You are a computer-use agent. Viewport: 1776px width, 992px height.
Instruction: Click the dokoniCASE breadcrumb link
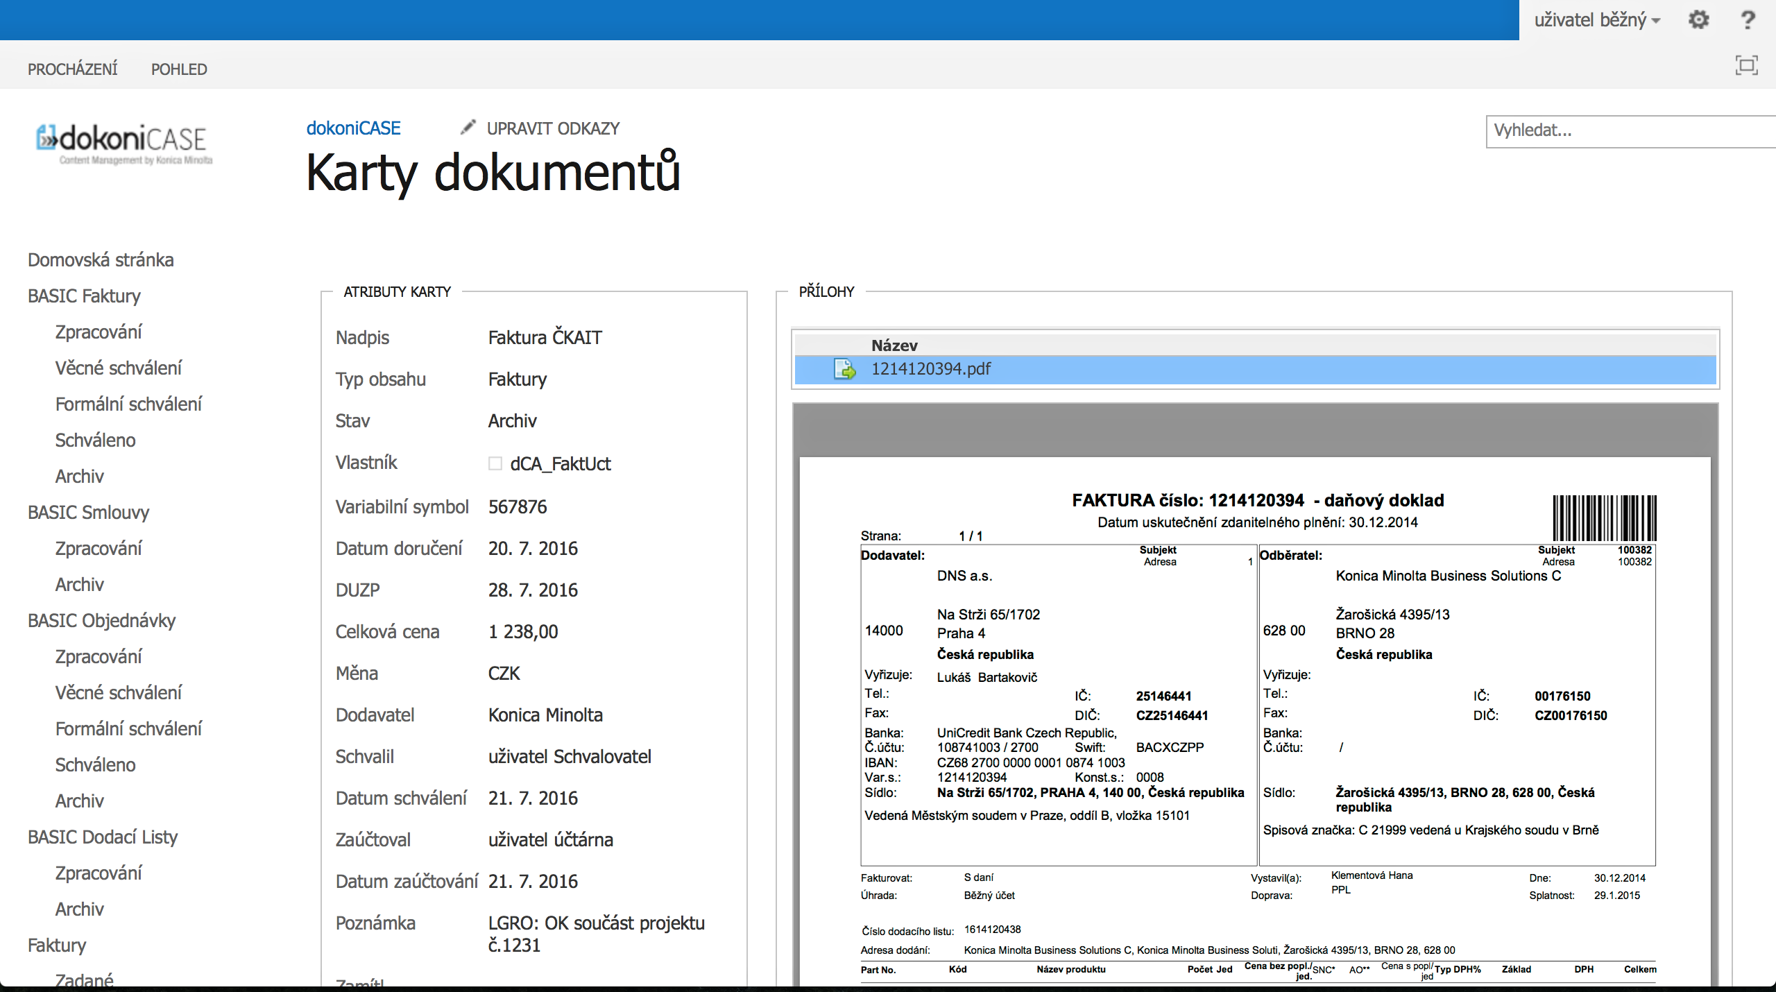(353, 128)
